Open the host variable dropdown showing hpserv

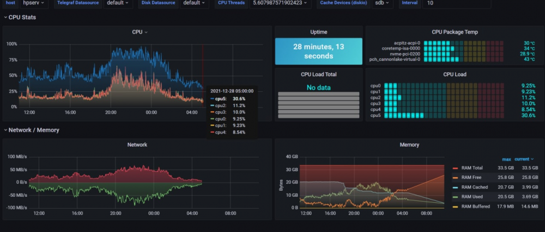pyautogui.click(x=34, y=3)
